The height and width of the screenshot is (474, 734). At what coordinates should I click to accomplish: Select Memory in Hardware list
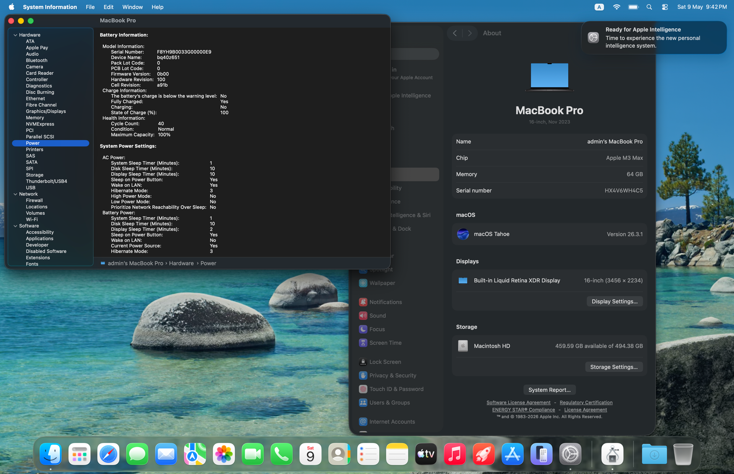(x=35, y=118)
